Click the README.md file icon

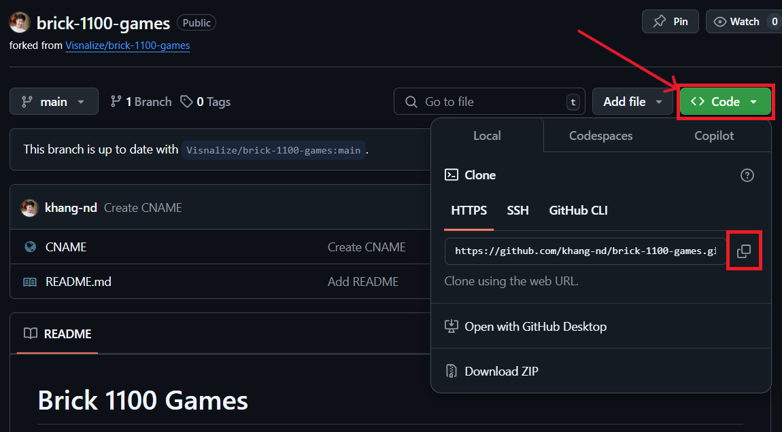pyautogui.click(x=30, y=282)
